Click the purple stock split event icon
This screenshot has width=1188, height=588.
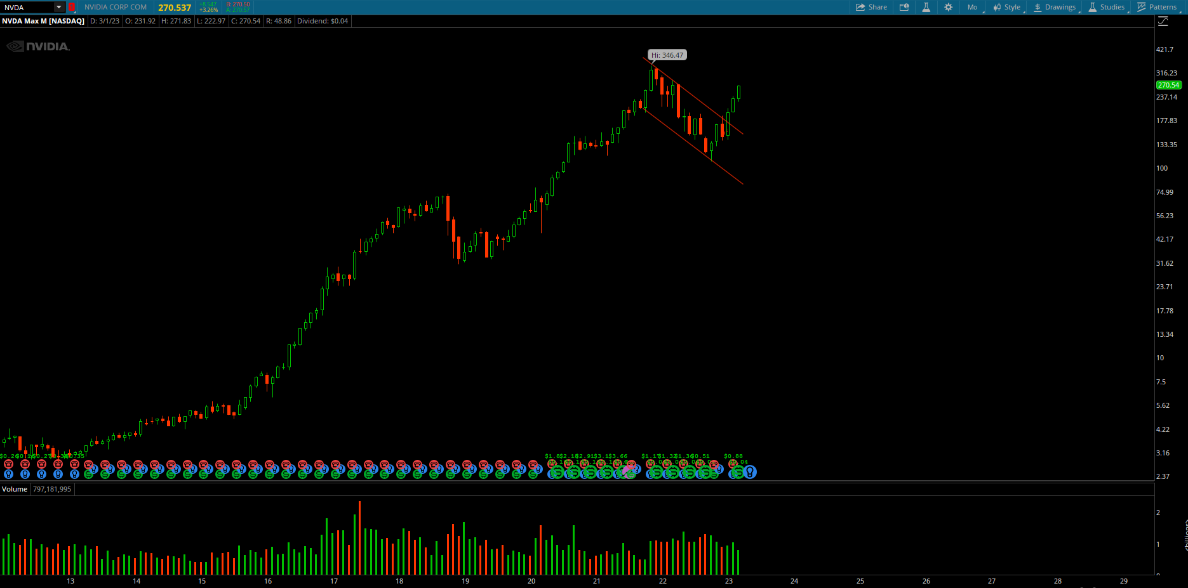[x=627, y=470]
